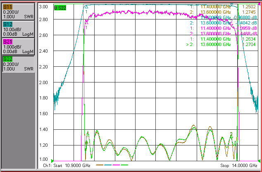This screenshot has height=172, width=262.
Task: Click the Stop 14.0000 GHz frequency label
Action: click(x=238, y=166)
